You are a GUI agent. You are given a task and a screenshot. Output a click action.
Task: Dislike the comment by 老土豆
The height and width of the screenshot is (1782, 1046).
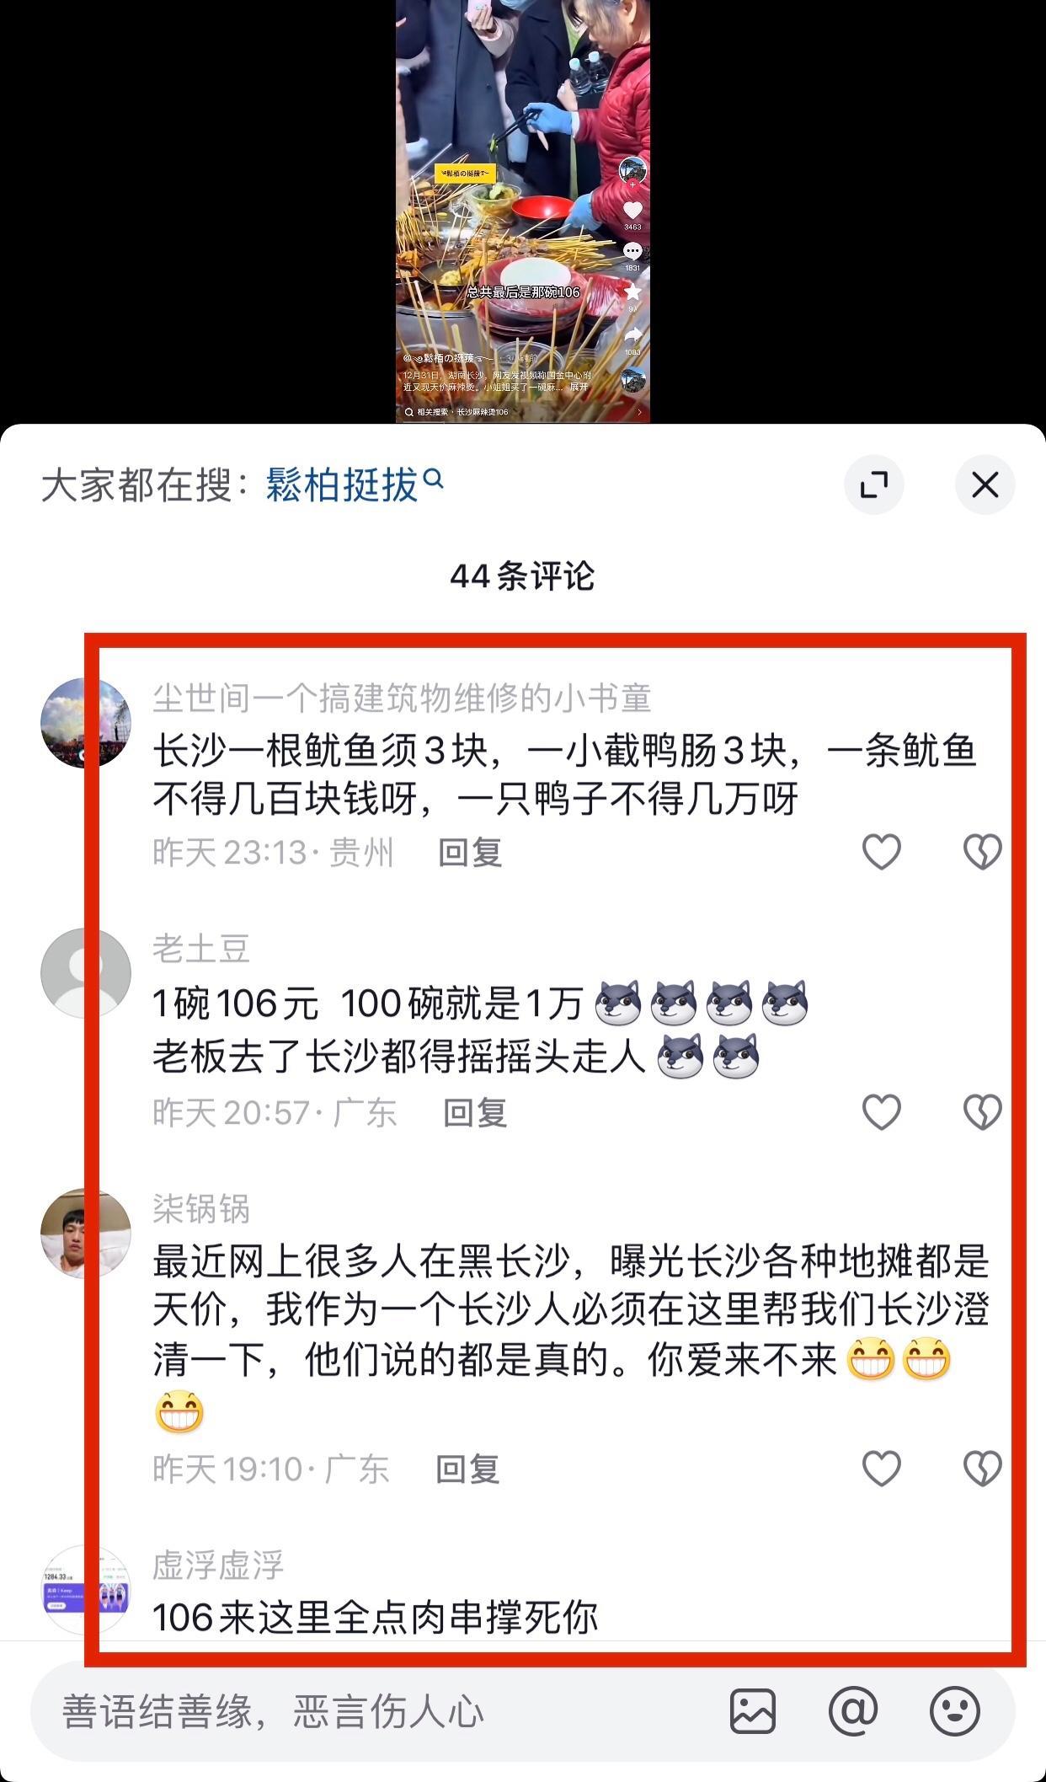pos(982,1112)
